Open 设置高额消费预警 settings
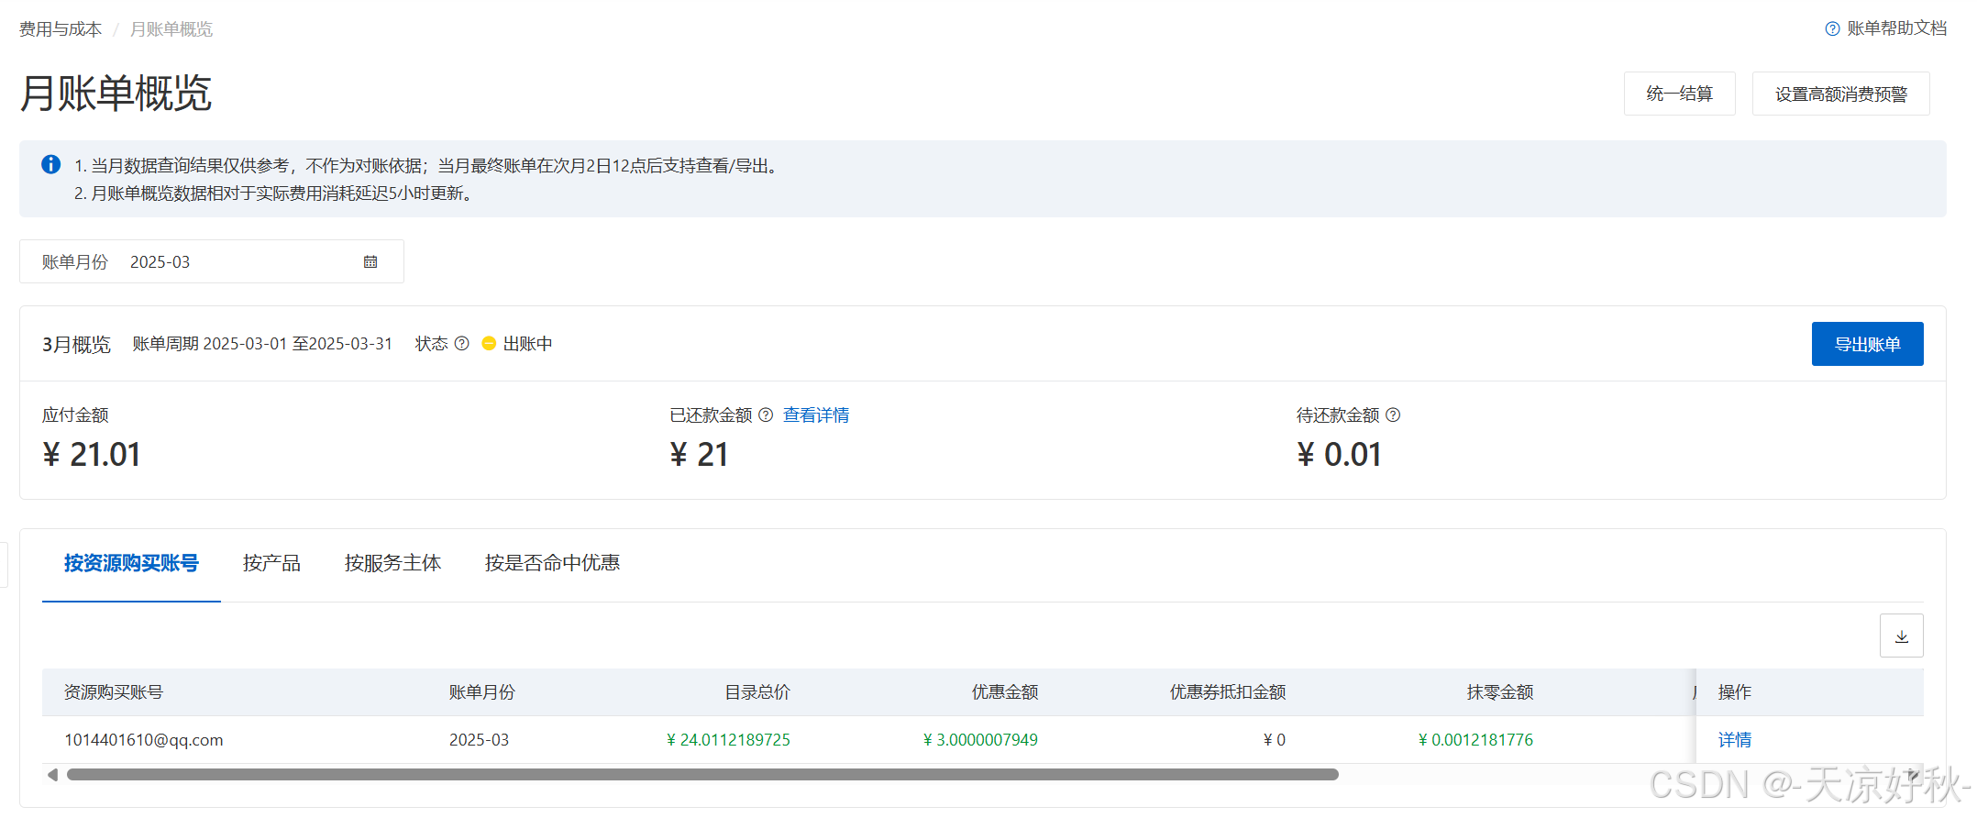This screenshot has height=818, width=1977. coord(1840,94)
